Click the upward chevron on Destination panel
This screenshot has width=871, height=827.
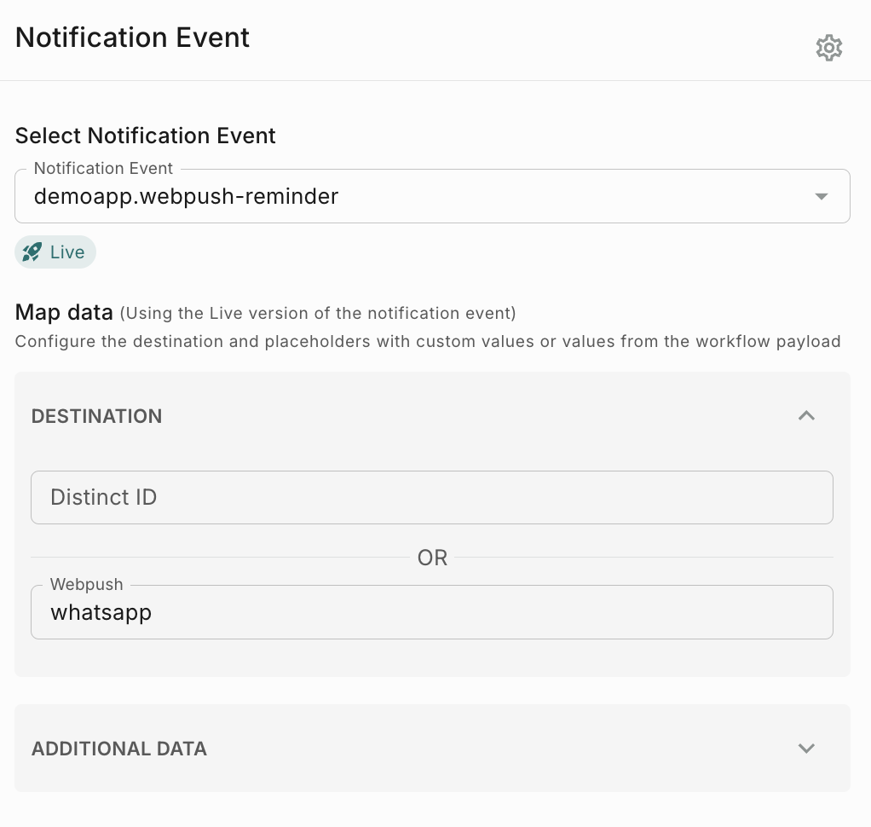pos(805,416)
